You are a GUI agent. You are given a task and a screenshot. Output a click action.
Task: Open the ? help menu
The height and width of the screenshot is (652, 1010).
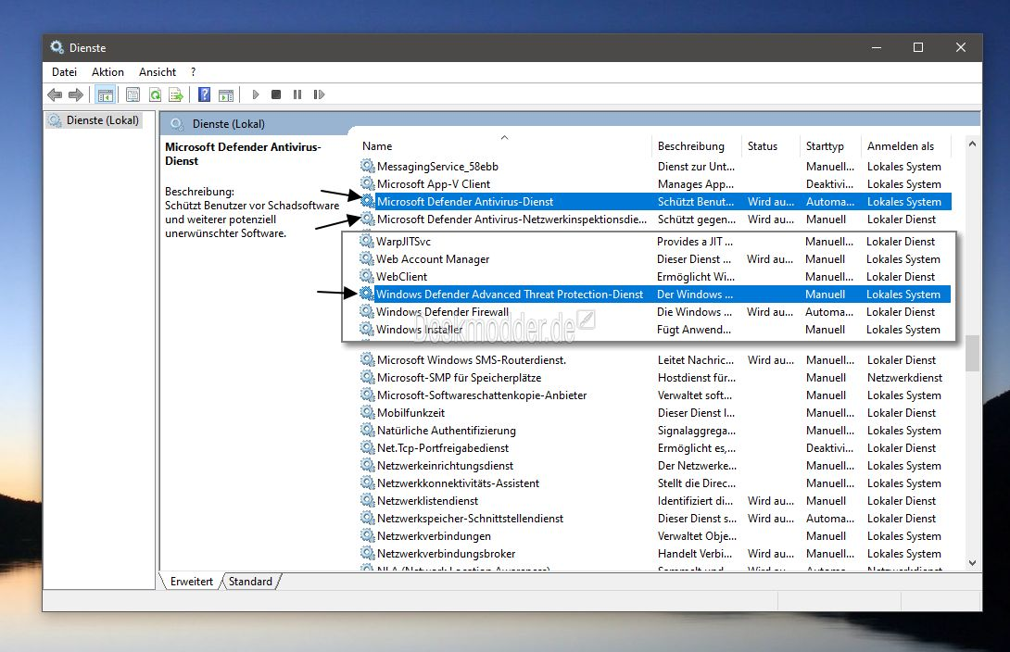coord(194,72)
